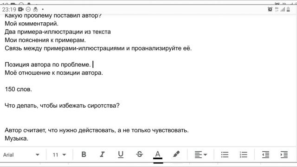This screenshot has width=297, height=167.
Task: Tap the signal strength indicator
Action: tap(283, 9)
